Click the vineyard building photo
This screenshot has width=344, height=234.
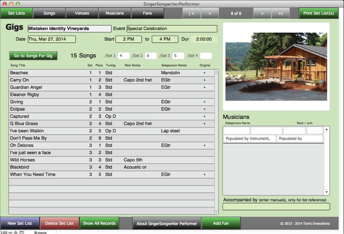point(276,67)
